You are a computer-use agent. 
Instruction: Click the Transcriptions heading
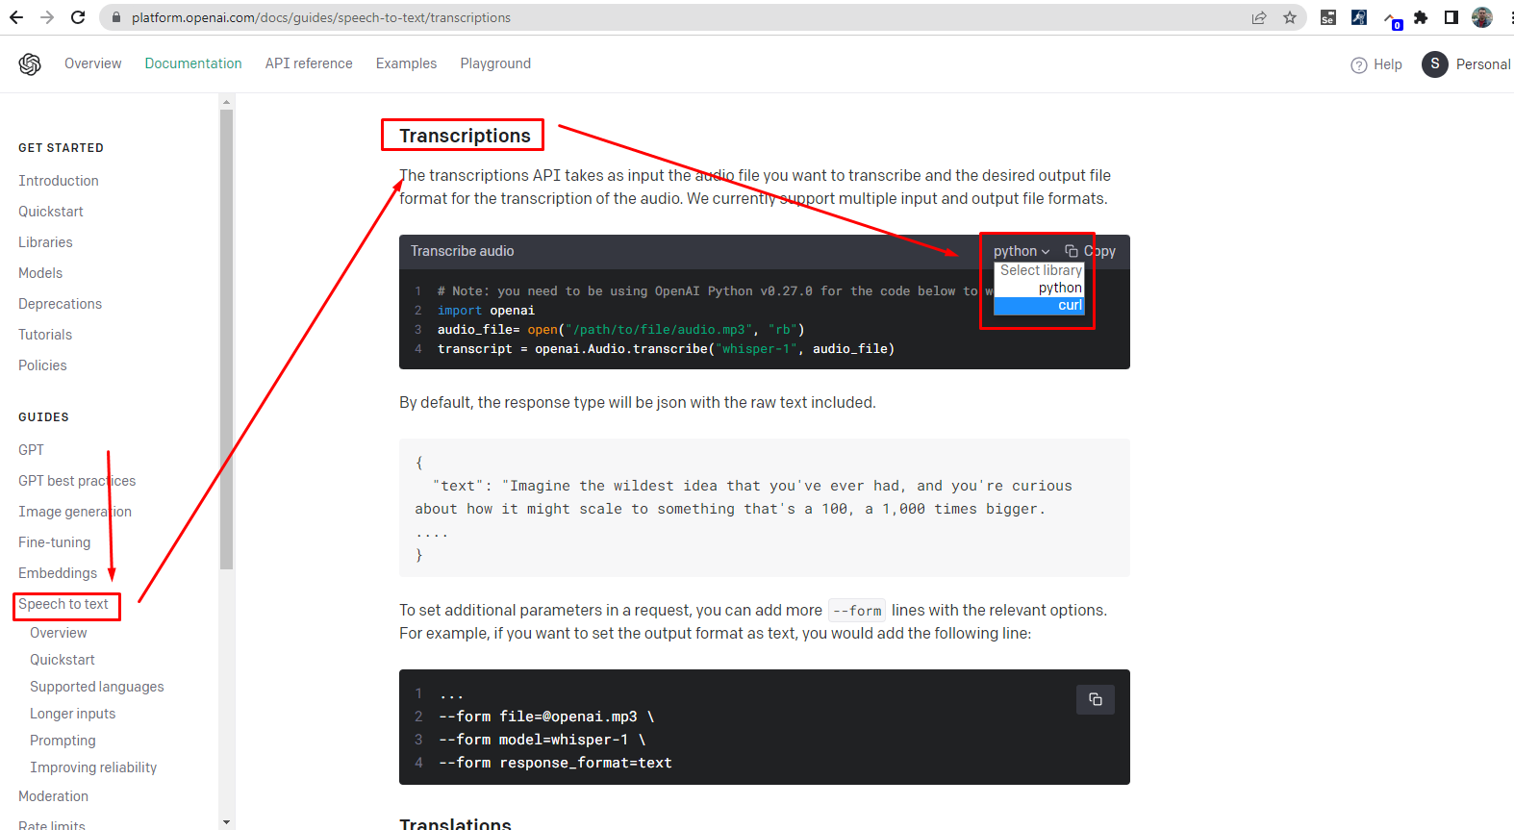click(465, 136)
